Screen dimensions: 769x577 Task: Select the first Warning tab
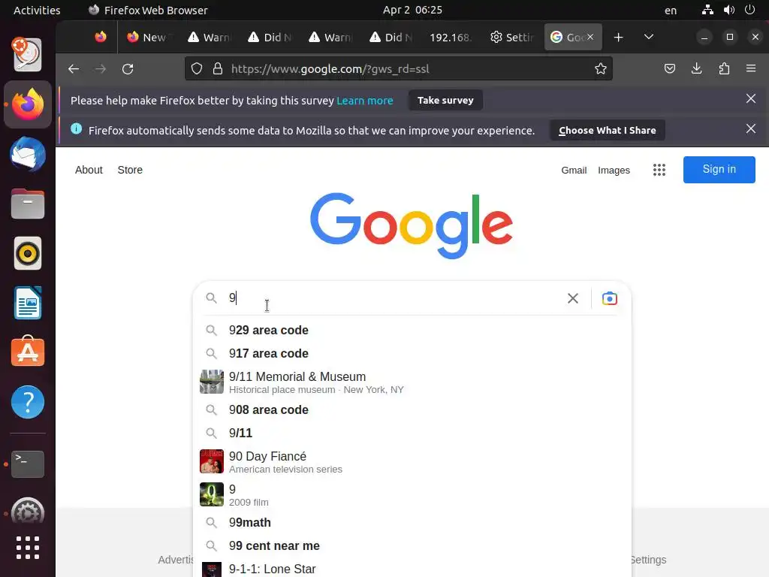(x=210, y=38)
